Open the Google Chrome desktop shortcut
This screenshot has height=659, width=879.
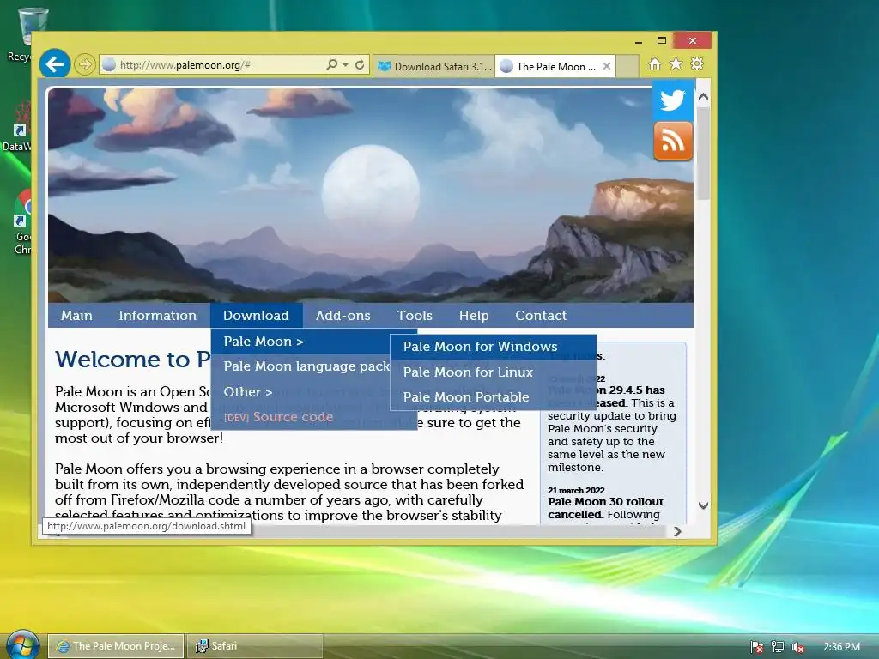(x=22, y=222)
